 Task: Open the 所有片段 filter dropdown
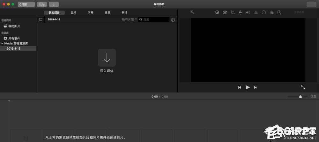(x=130, y=19)
